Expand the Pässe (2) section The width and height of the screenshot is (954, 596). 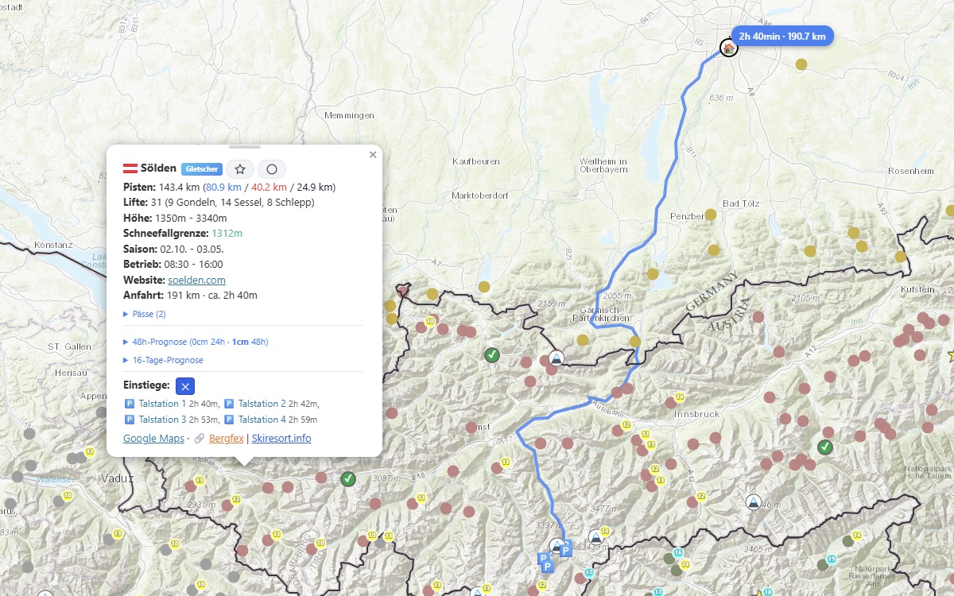coord(145,314)
